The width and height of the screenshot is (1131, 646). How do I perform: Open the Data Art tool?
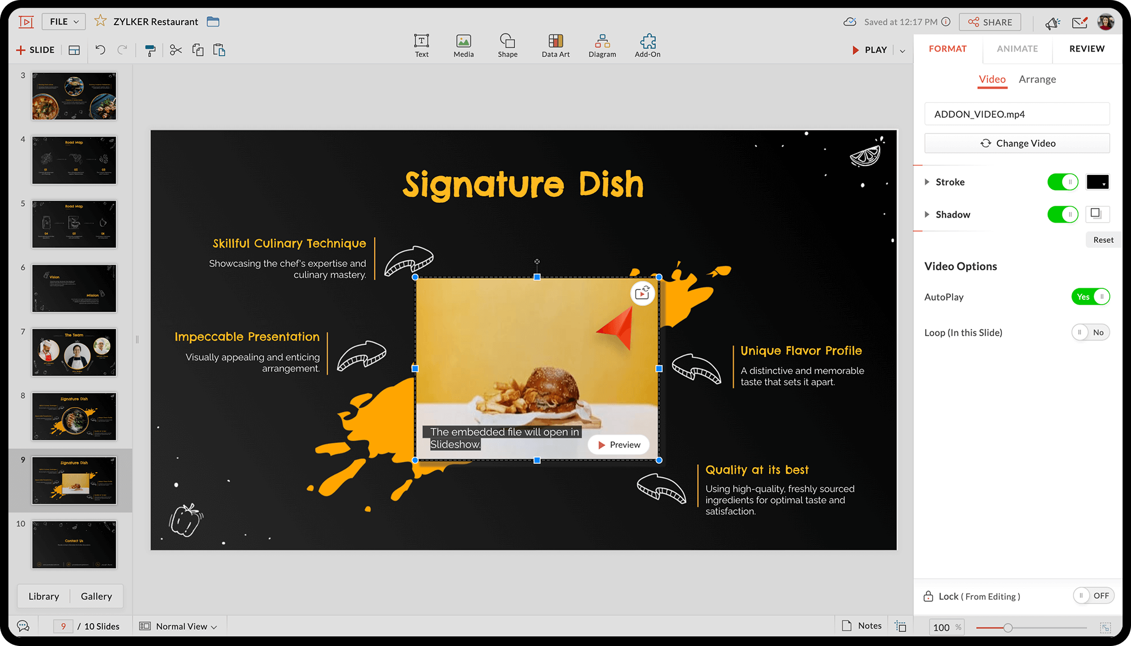click(x=555, y=45)
